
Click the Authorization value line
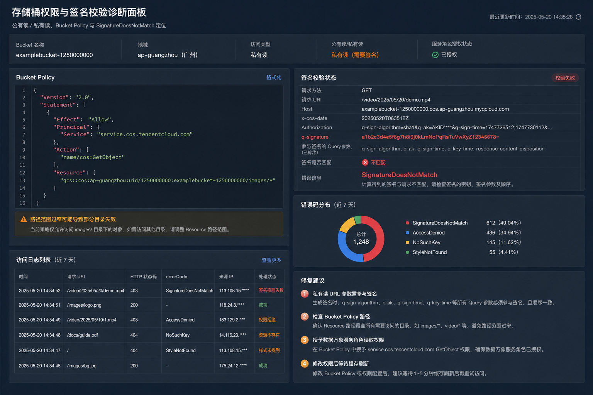457,128
